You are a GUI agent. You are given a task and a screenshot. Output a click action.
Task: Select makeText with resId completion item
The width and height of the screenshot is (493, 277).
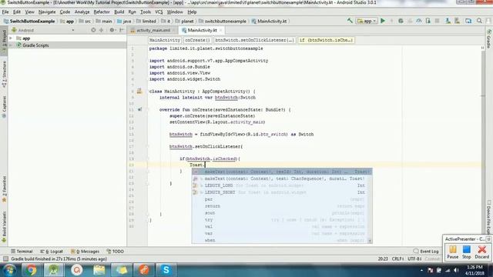282,172
